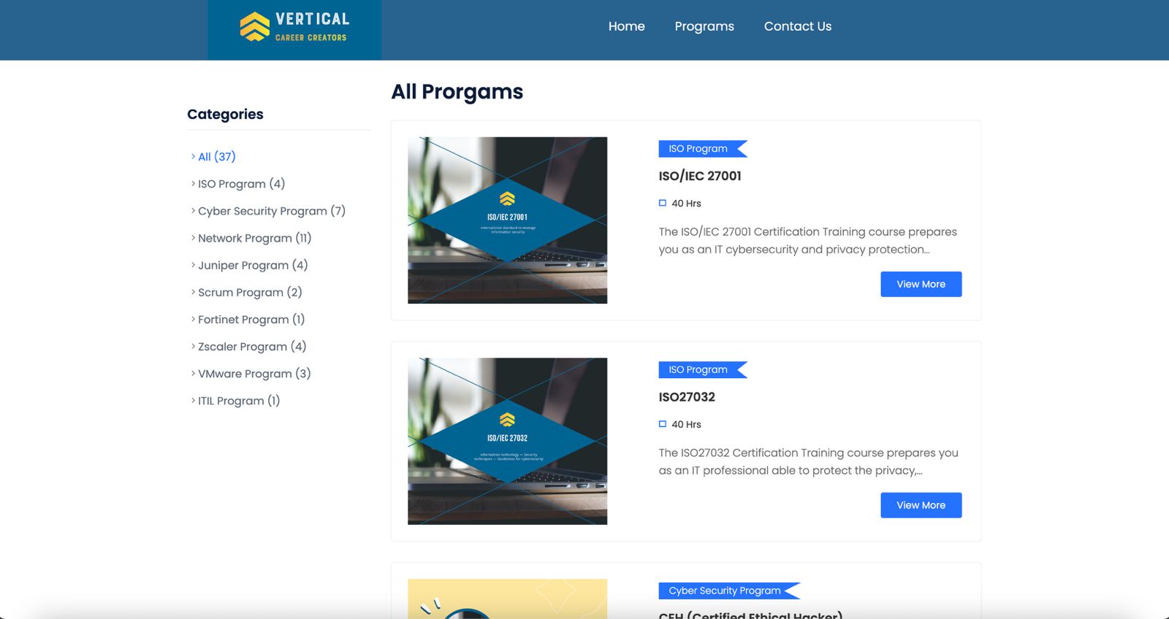Select Juniper Program in categories
The width and height of the screenshot is (1169, 619).
click(x=252, y=265)
